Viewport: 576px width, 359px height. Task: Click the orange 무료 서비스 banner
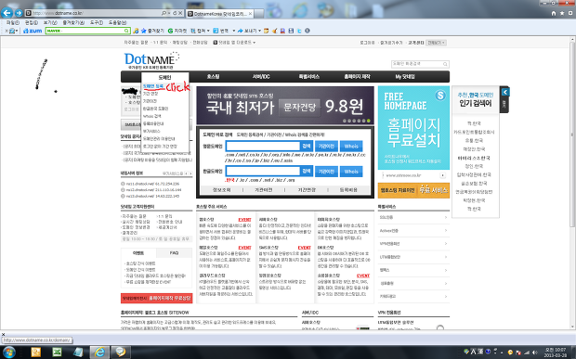click(x=413, y=190)
